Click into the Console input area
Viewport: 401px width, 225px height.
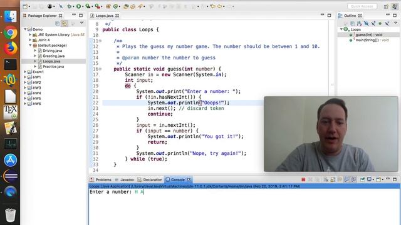click(244, 207)
